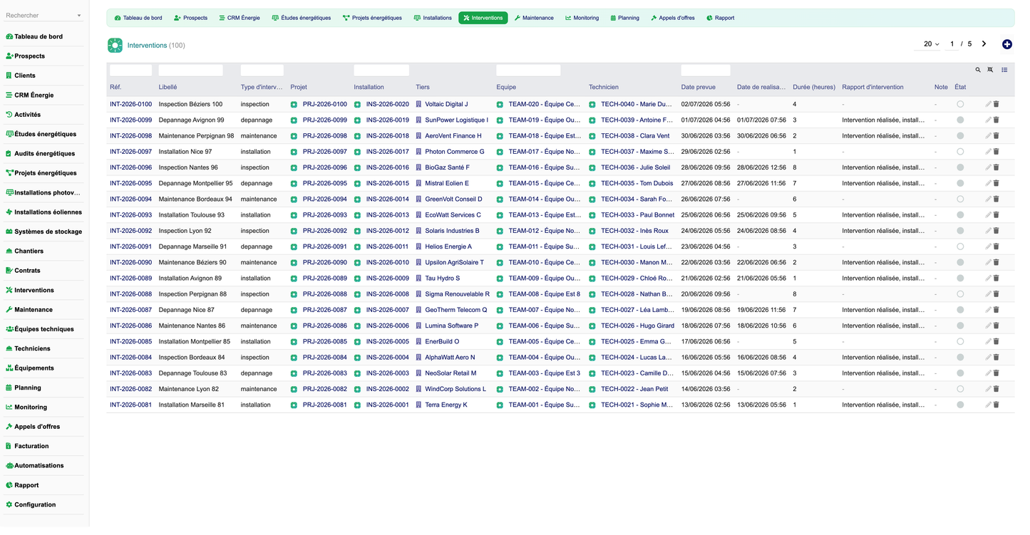Delete row INT-2026-0096 using trash icon
The height and width of the screenshot is (535, 1030).
coord(996,167)
